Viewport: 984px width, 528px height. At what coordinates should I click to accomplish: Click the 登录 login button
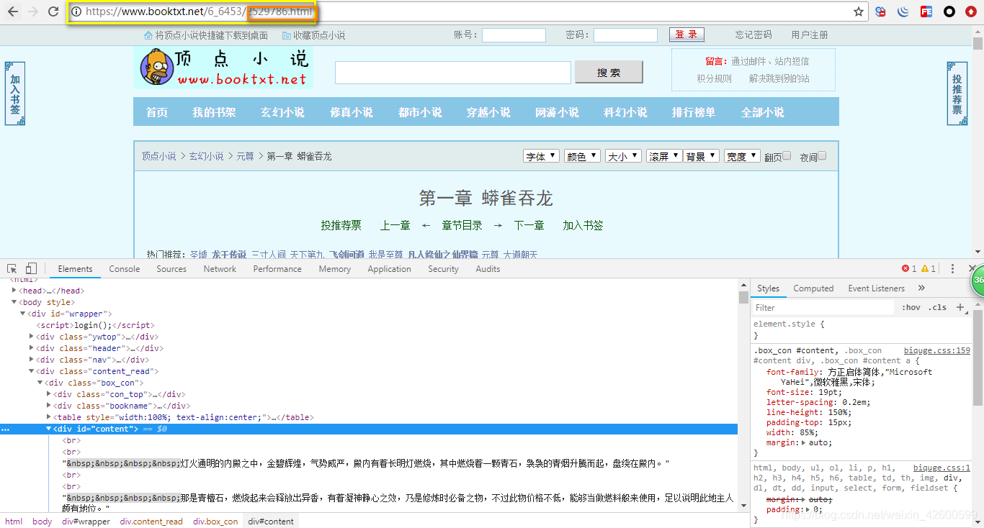(686, 35)
